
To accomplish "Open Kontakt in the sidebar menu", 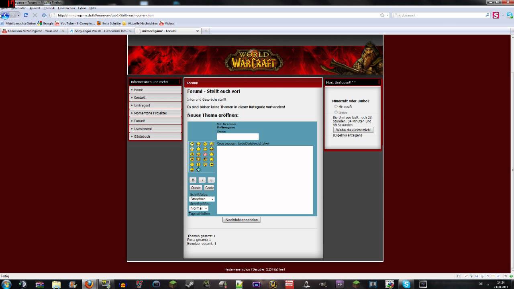I will [x=155, y=98].
